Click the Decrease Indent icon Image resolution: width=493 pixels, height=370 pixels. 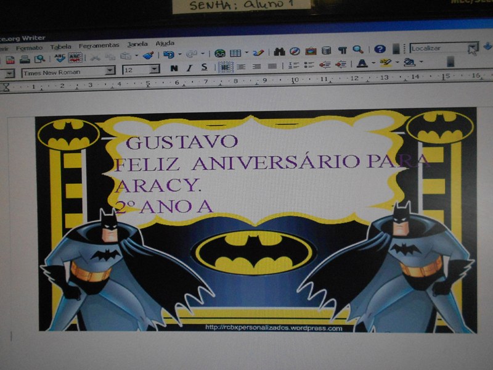325,65
